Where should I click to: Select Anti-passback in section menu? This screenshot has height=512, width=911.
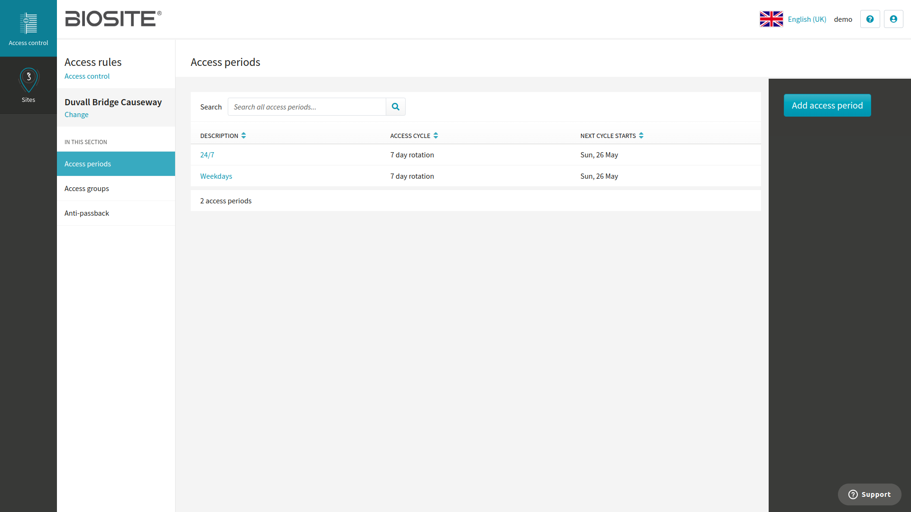tap(116, 213)
